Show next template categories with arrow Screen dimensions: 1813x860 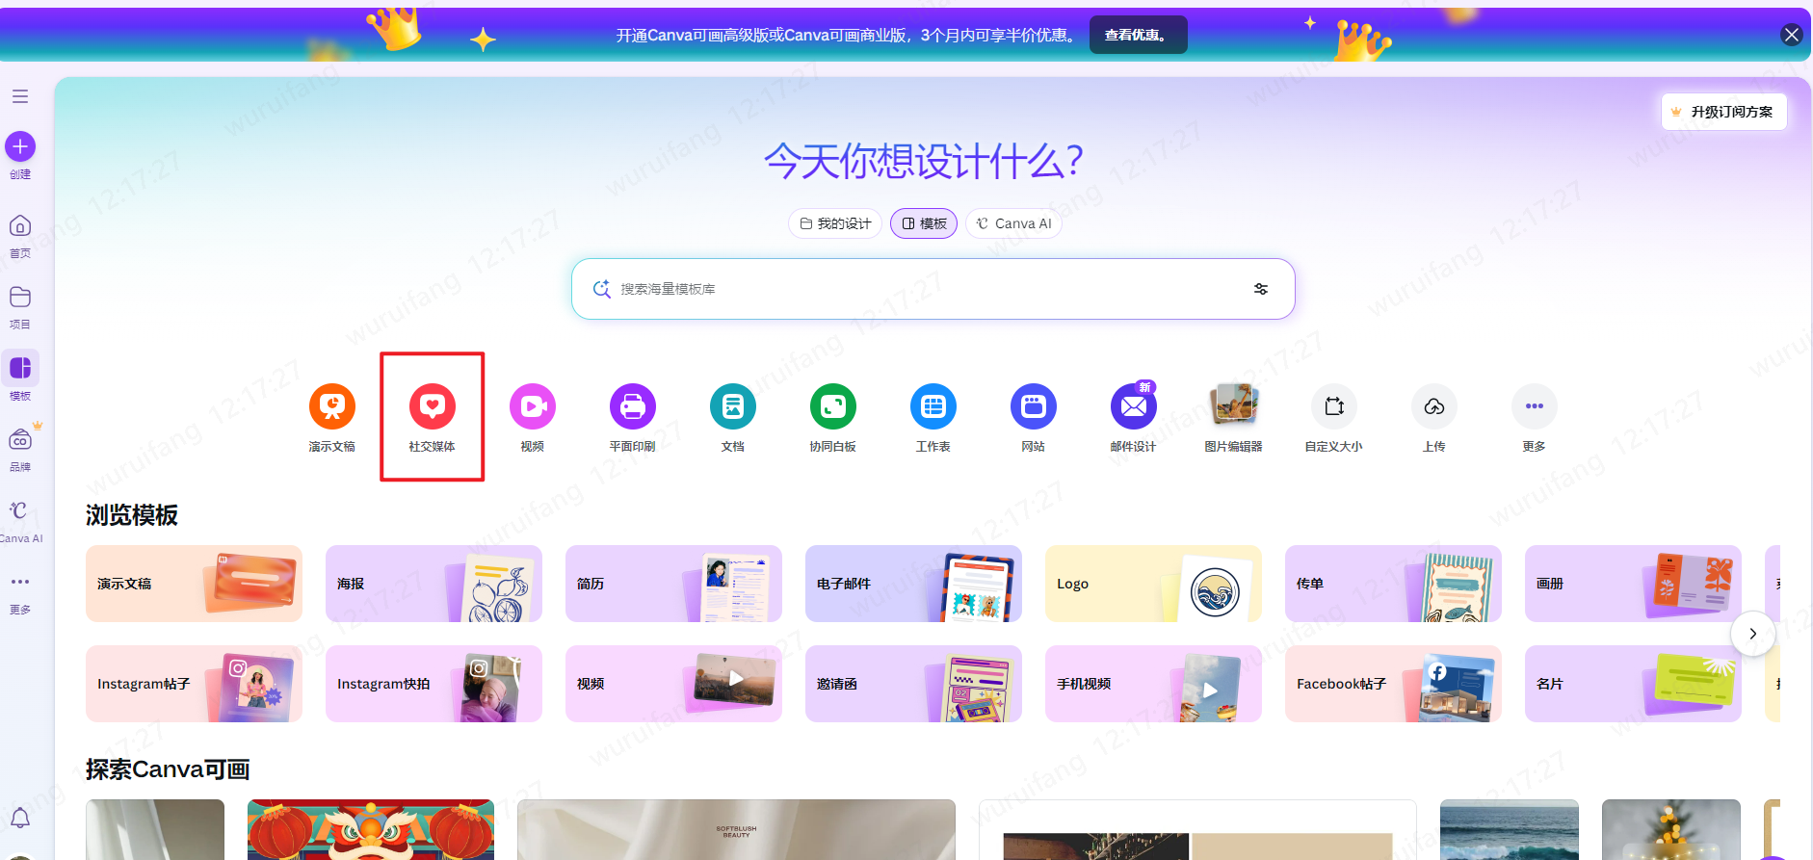pos(1753,634)
